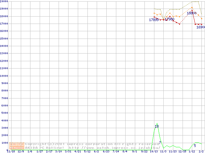This screenshot has width=205, height=153.
Task: Click the first red data point near 17899
Action: (x=154, y=17)
